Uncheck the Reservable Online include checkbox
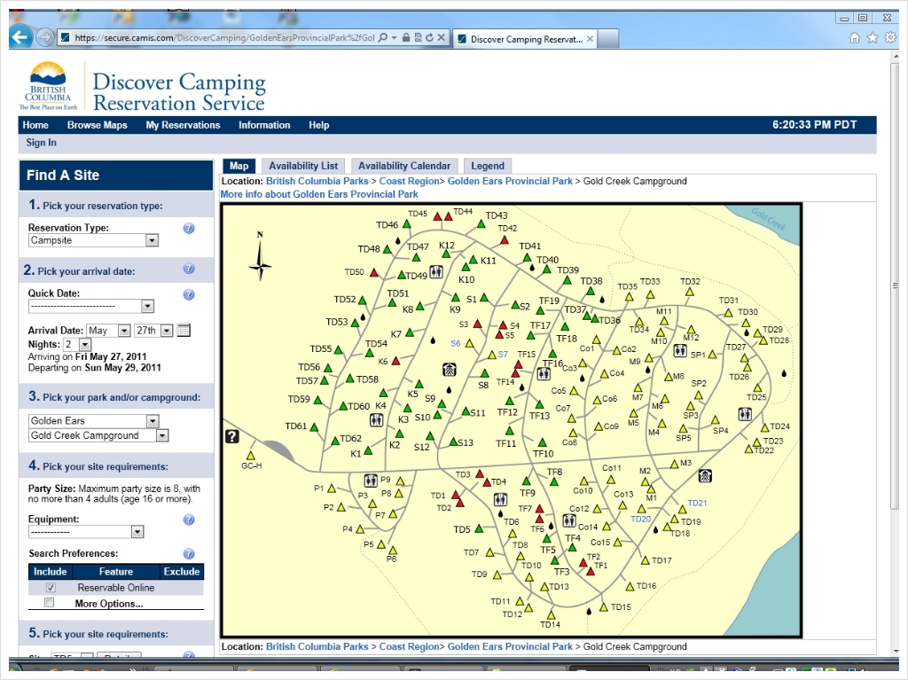908x680 pixels. click(x=51, y=588)
